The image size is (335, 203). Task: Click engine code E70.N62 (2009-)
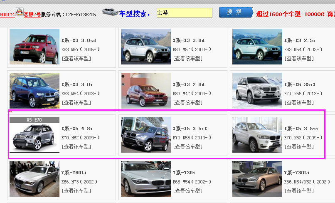81,138
